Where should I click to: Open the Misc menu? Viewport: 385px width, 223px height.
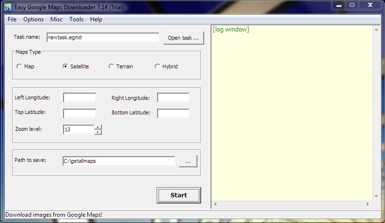(56, 19)
